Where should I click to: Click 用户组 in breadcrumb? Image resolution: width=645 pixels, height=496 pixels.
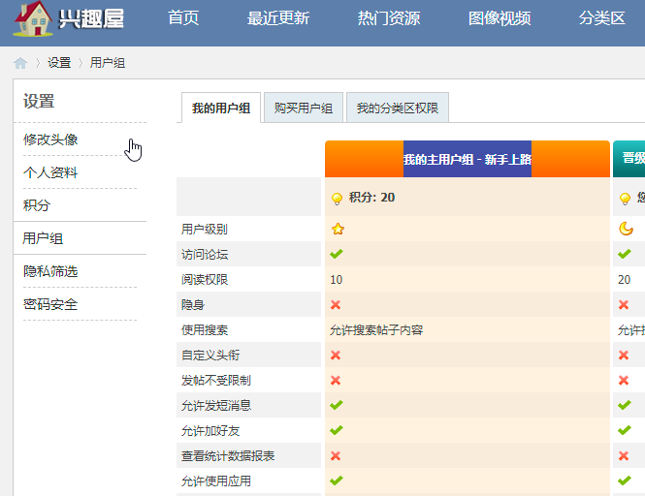point(108,63)
